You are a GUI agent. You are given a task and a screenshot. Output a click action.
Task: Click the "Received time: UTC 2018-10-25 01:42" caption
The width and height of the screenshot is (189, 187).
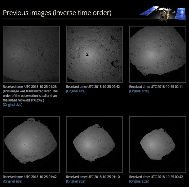(x=30, y=177)
